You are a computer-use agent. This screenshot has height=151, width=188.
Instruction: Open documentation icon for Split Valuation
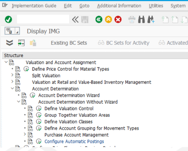18,76
